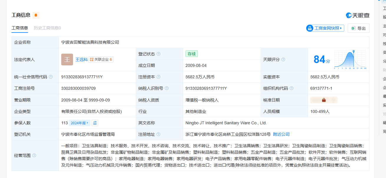The width and height of the screenshot is (386, 178).
Task: Click the 工商信息 section heading
Action: pos(21,15)
